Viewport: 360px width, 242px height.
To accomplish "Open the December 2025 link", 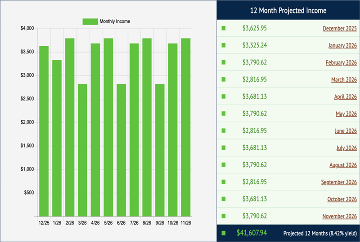I will tap(340, 29).
